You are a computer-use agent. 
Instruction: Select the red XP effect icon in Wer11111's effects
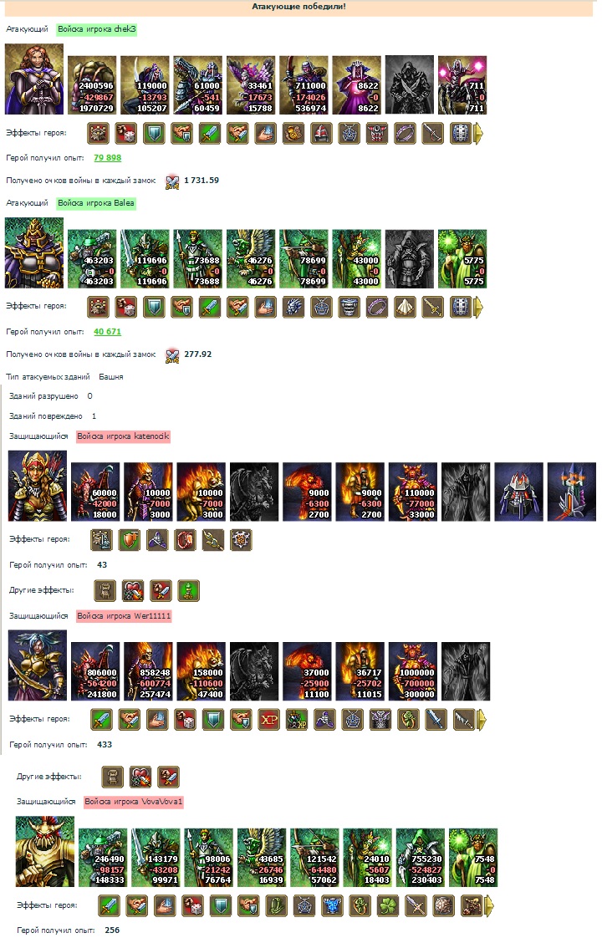pos(269,720)
